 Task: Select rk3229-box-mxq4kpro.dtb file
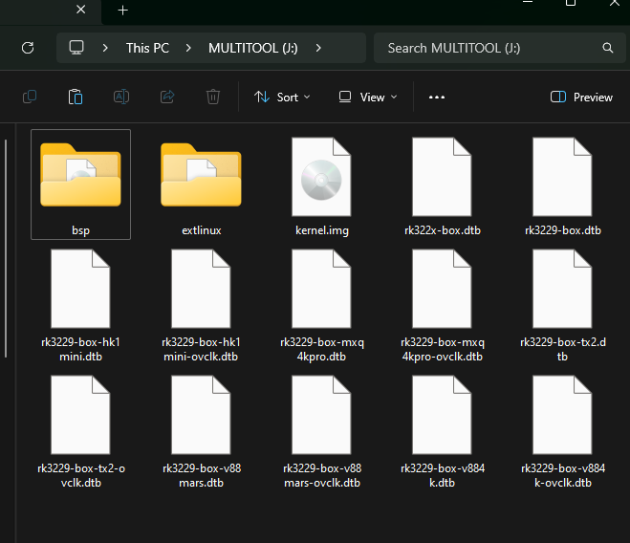click(x=321, y=306)
